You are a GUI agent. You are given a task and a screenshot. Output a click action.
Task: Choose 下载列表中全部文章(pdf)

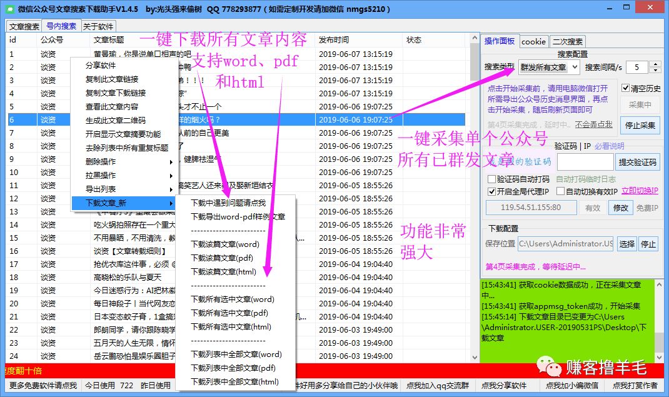tap(236, 368)
